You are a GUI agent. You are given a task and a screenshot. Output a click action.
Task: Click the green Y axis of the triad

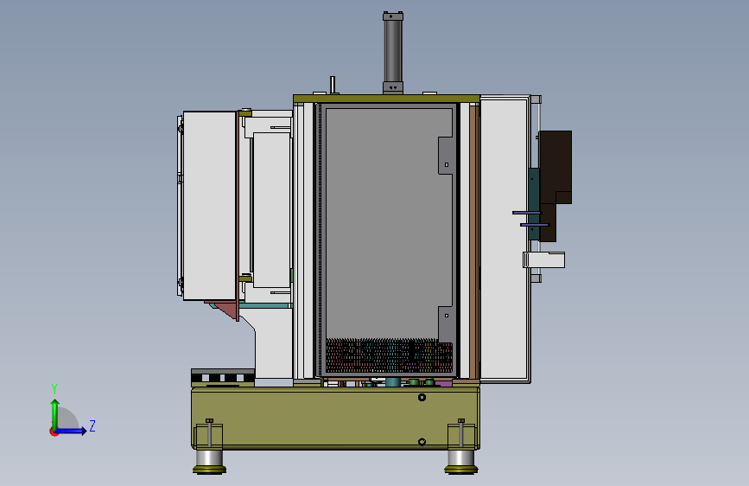(55, 413)
